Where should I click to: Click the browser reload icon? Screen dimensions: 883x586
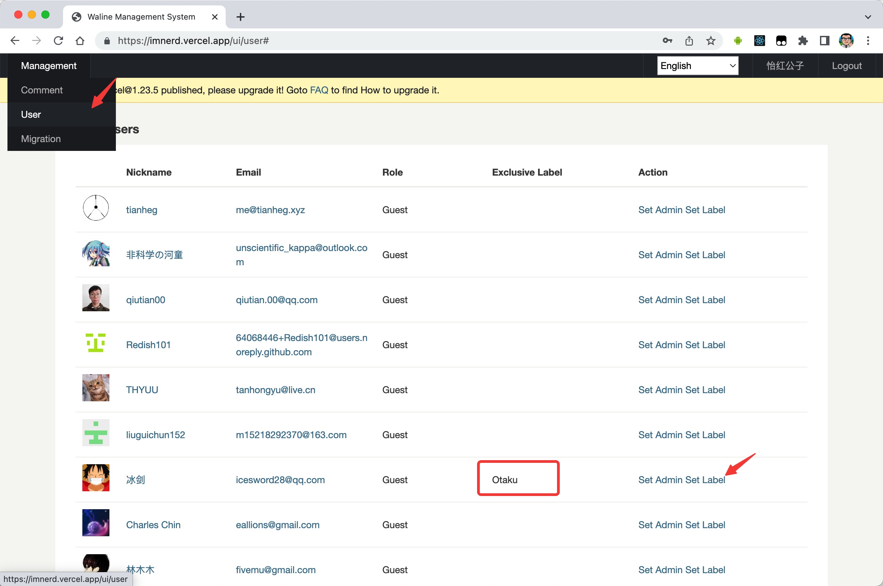[x=58, y=41]
